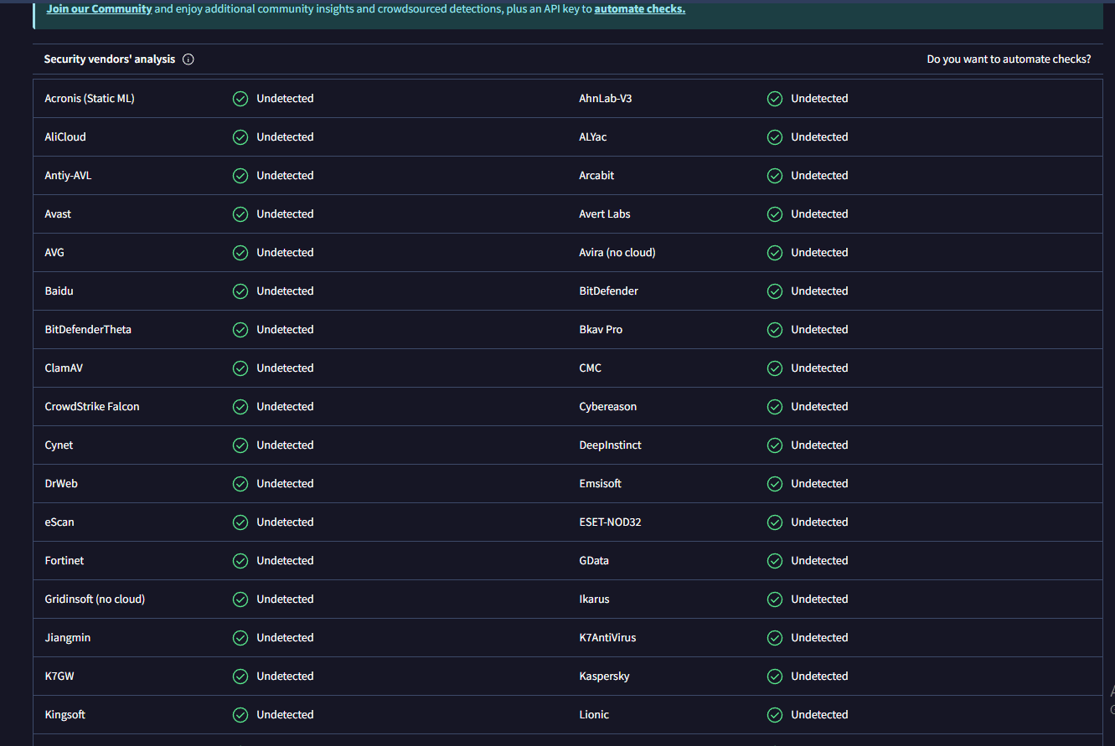This screenshot has height=746, width=1115.
Task: Click Do you want to automate checks?
Action: (1009, 59)
